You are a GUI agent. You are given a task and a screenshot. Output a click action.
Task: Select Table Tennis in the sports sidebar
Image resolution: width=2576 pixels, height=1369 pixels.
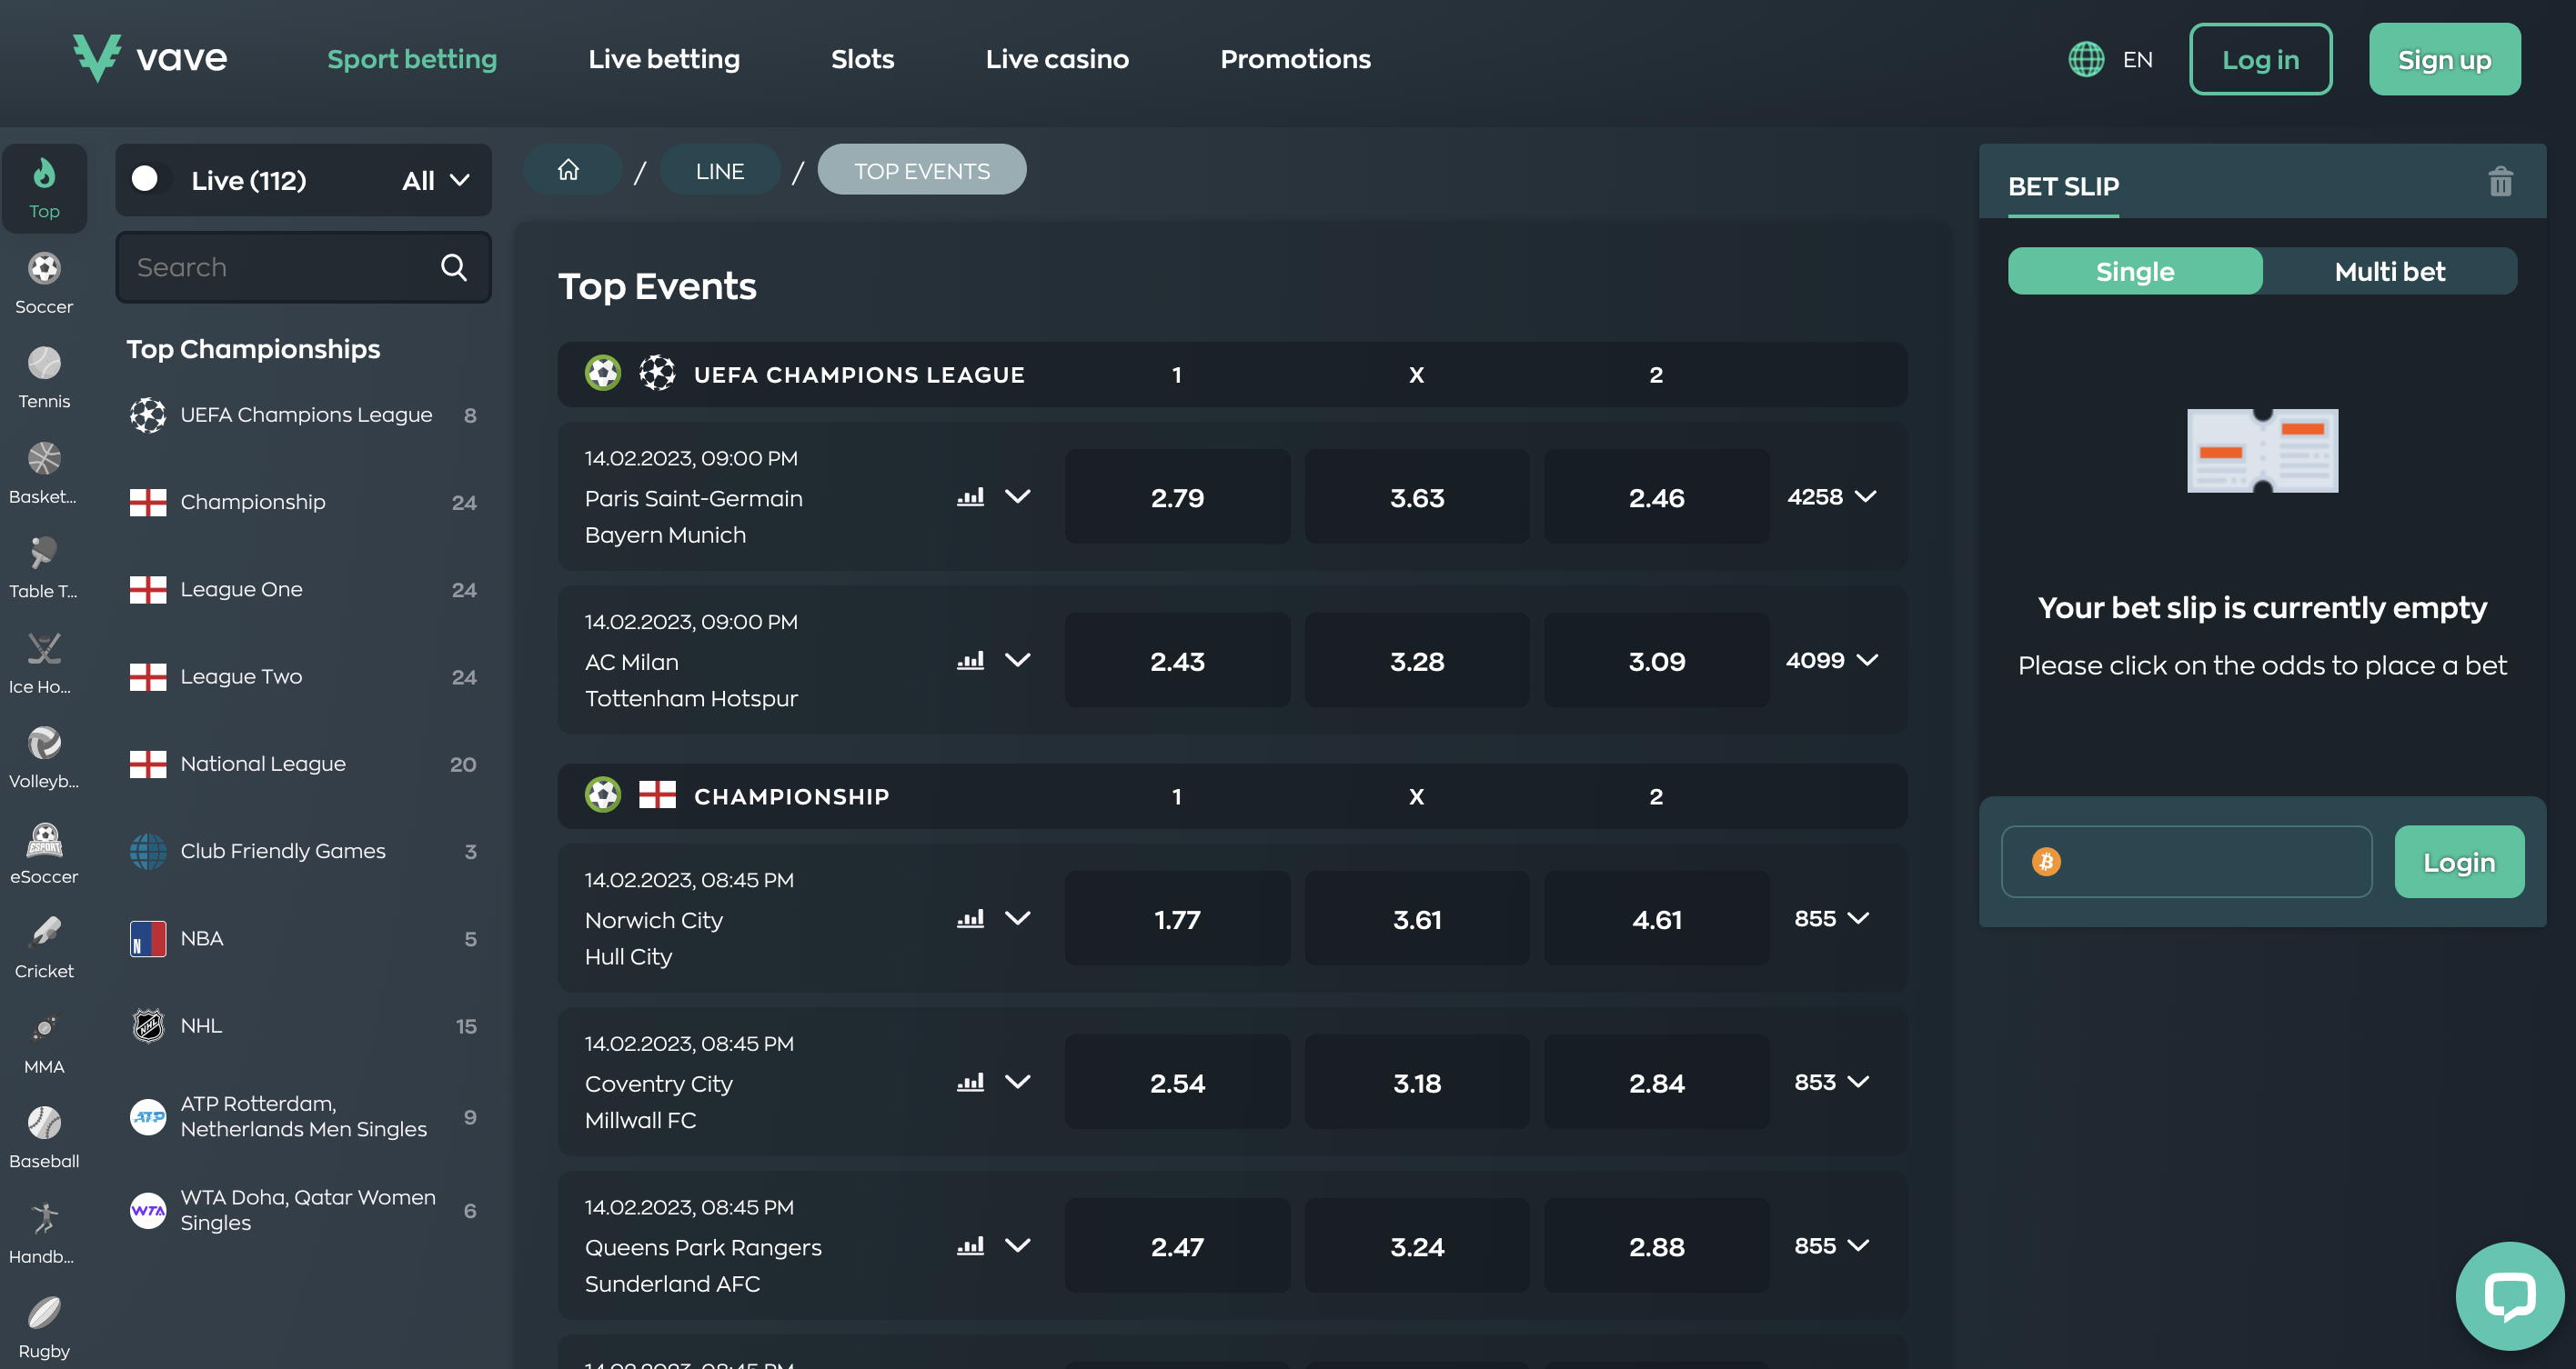(44, 568)
